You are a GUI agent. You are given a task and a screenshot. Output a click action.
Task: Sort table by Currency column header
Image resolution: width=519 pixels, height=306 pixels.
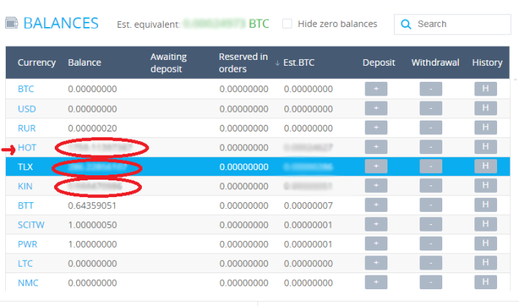[x=37, y=63]
